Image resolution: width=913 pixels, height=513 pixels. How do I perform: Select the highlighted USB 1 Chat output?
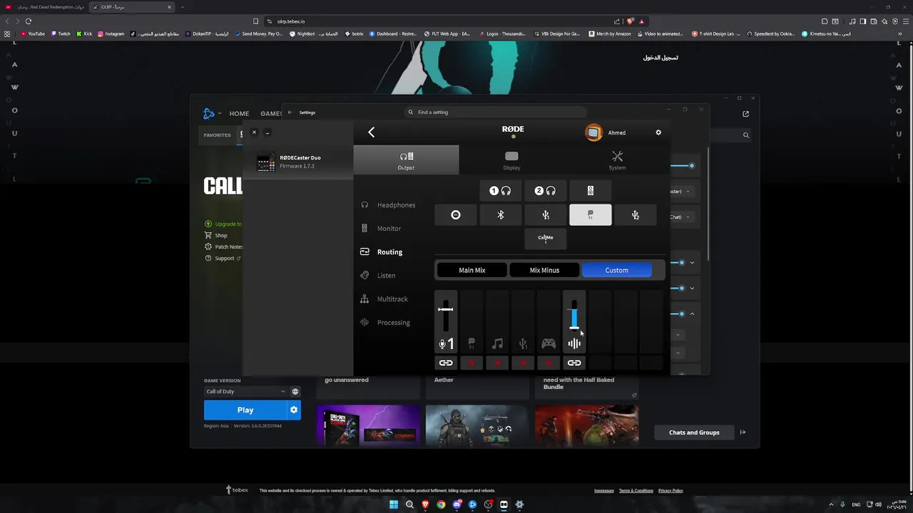coord(590,215)
